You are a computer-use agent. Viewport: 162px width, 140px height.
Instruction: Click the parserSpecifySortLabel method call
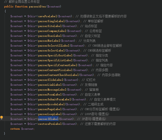coord(55,55)
